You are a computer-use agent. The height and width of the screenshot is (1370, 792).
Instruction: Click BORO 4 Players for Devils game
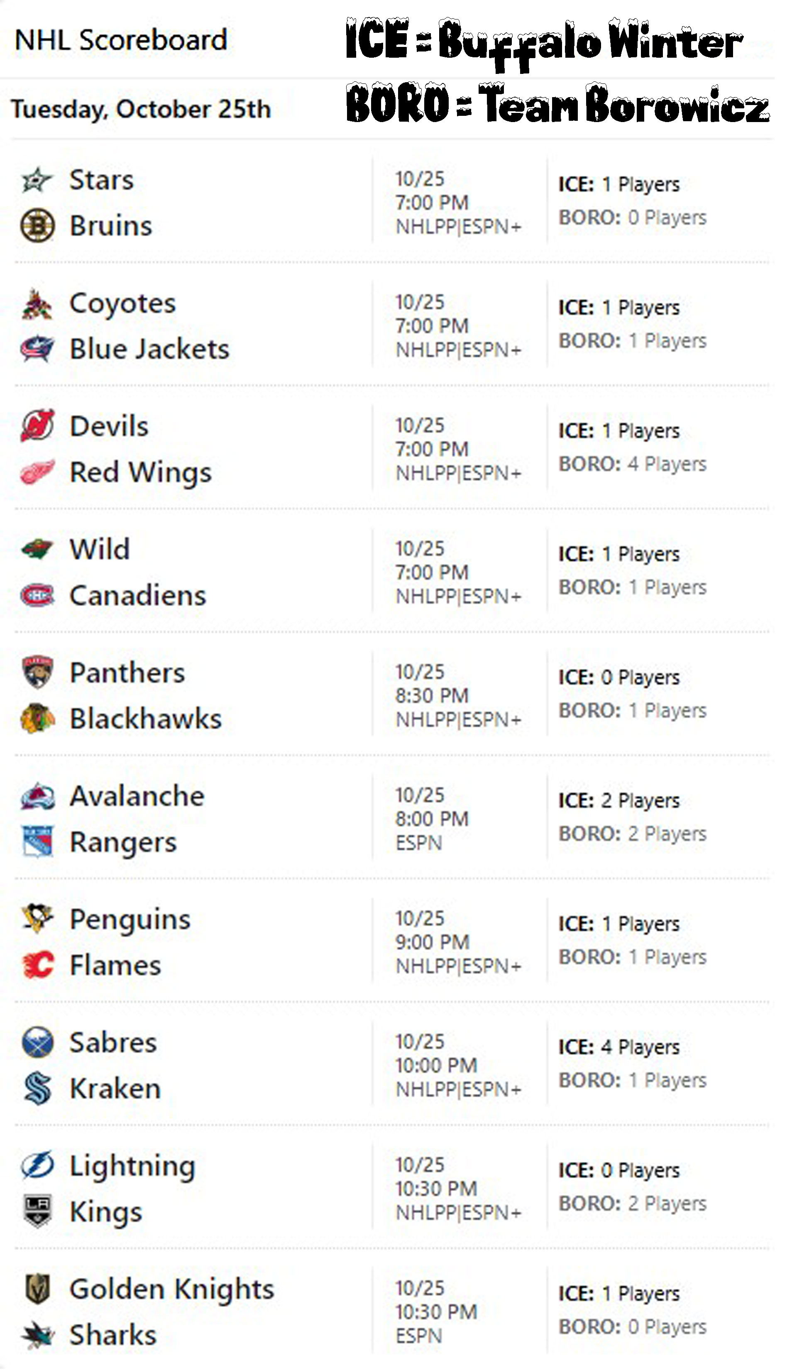632,464
